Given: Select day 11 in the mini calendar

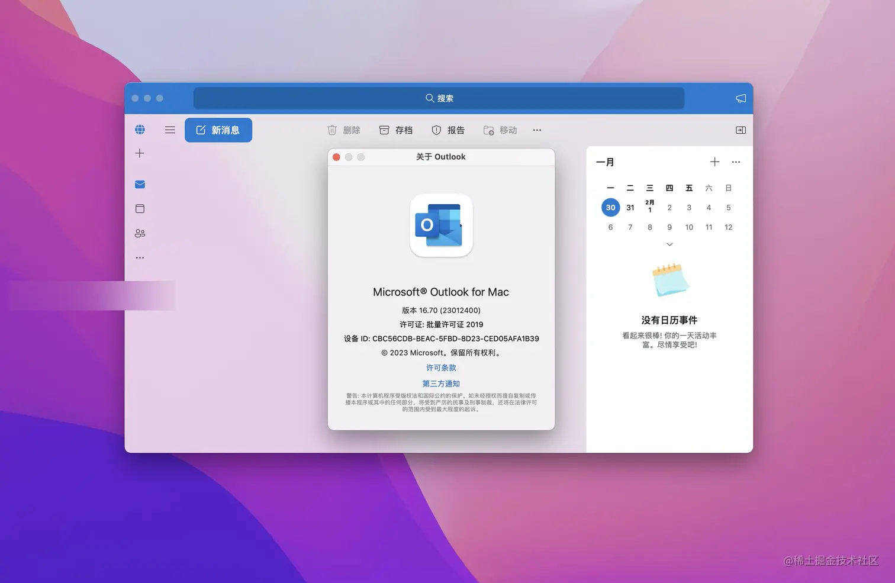Looking at the screenshot, I should point(709,227).
